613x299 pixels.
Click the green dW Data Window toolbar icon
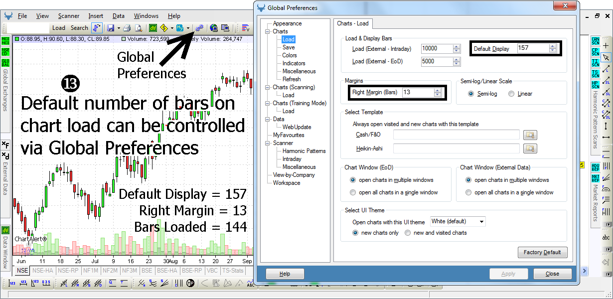[x=153, y=28]
